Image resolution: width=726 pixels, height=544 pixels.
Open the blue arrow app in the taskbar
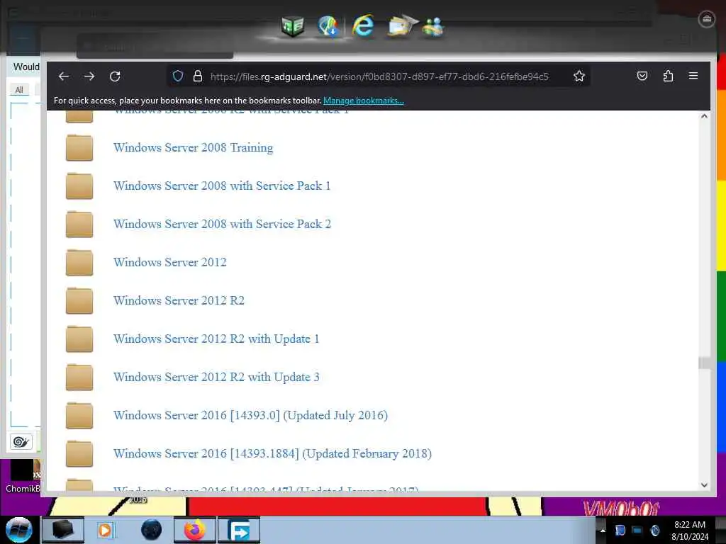click(238, 530)
